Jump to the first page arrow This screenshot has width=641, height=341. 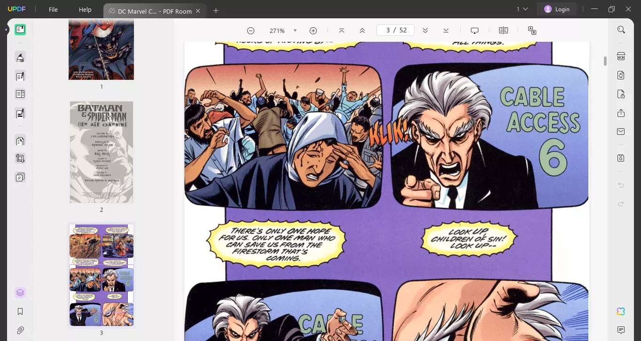click(342, 31)
